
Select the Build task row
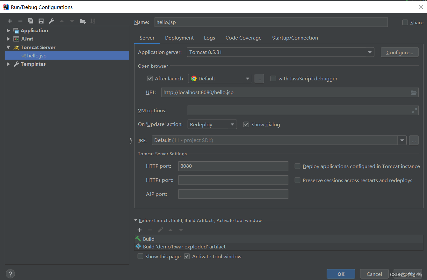279,239
